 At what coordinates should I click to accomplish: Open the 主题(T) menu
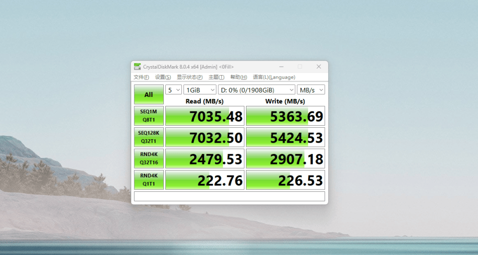(216, 77)
